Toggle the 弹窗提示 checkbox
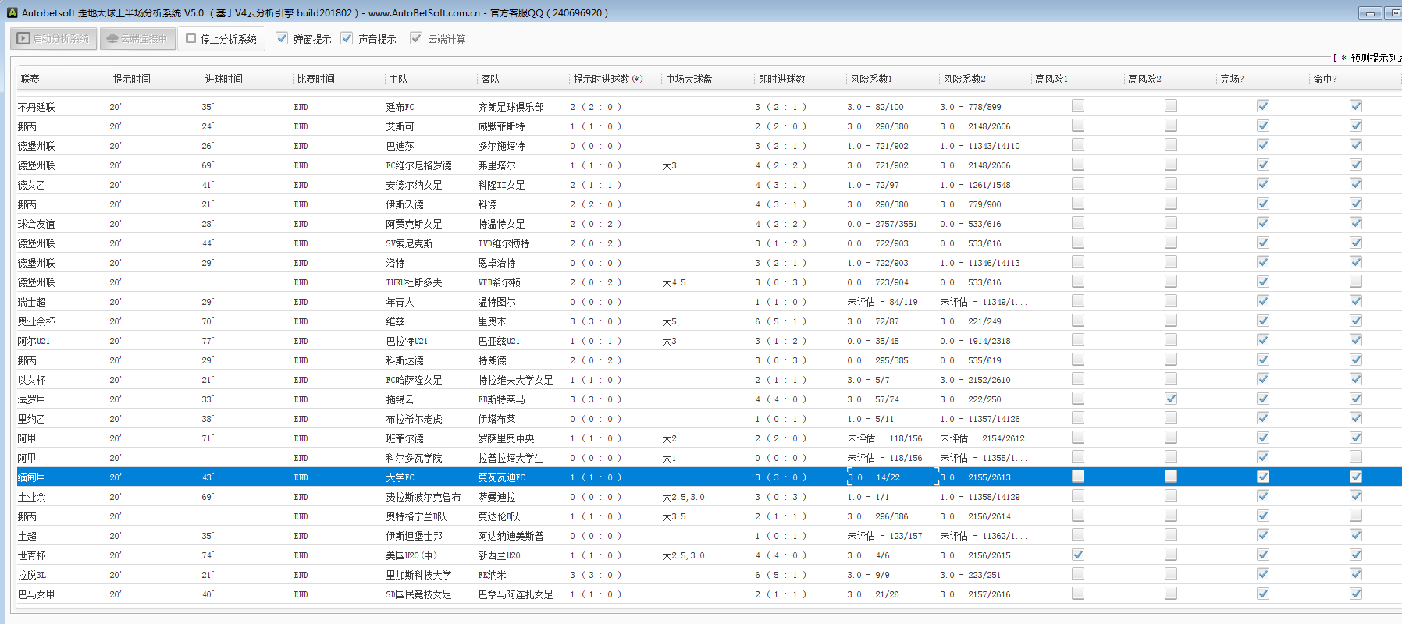 coord(283,38)
